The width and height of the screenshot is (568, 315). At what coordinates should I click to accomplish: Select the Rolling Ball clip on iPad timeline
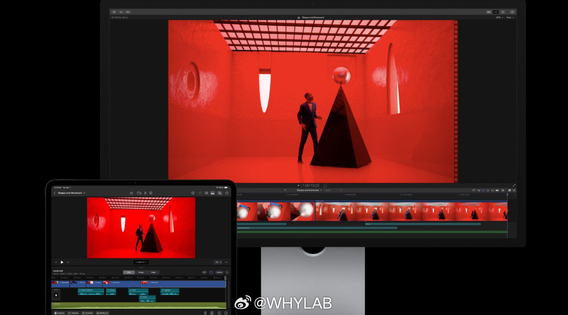pyautogui.click(x=61, y=284)
